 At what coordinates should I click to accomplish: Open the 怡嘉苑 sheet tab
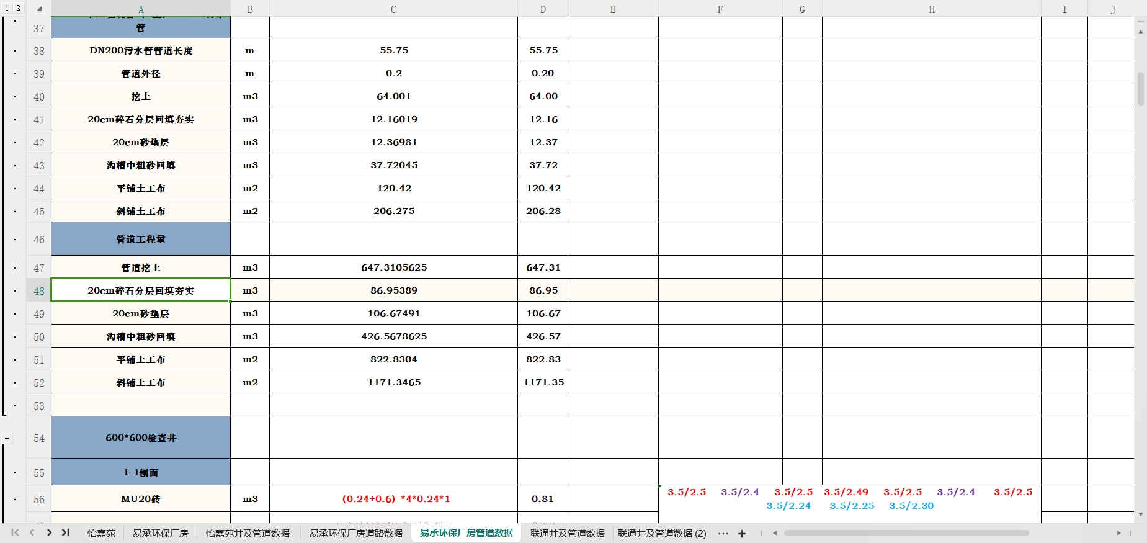click(x=101, y=533)
